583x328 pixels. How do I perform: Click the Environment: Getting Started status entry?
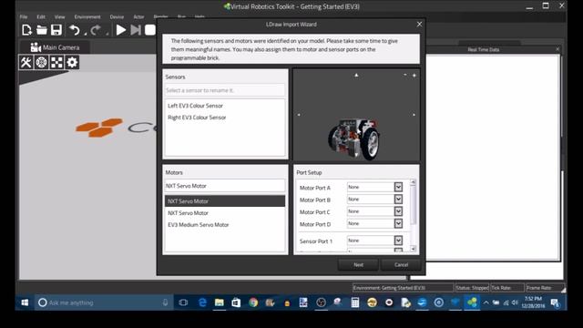point(403,288)
